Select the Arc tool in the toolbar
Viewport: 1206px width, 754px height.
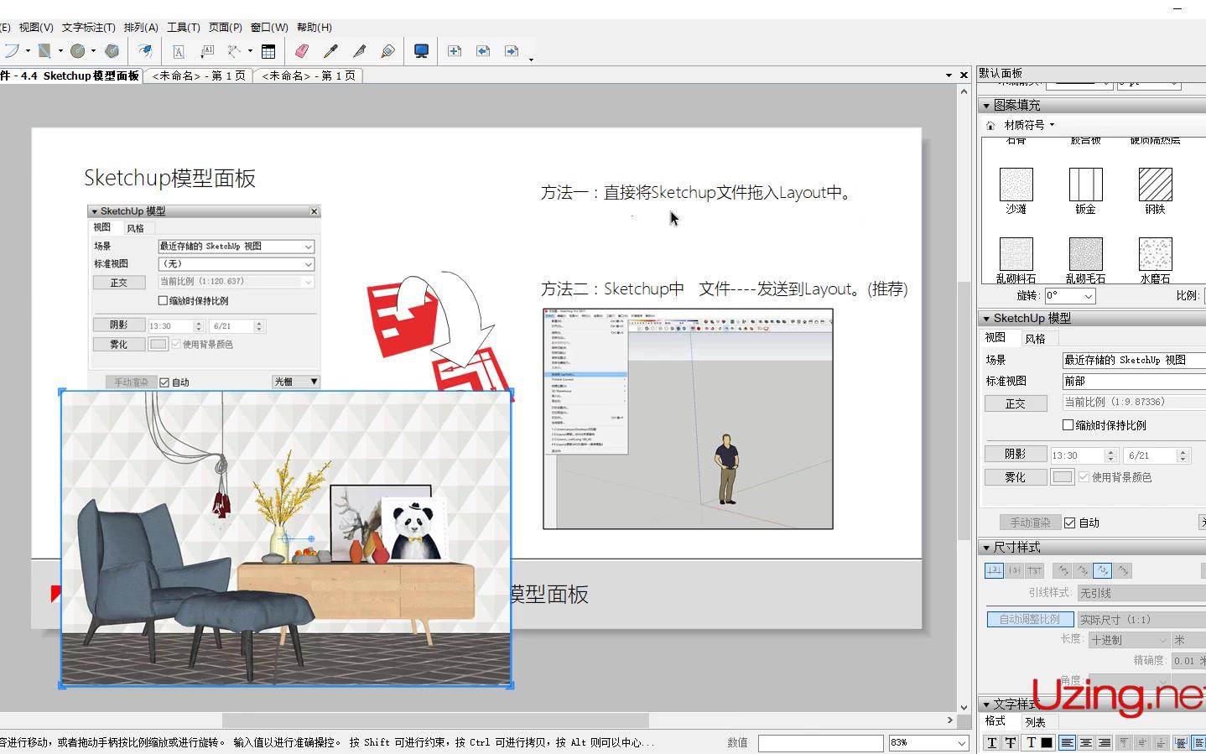click(x=12, y=51)
